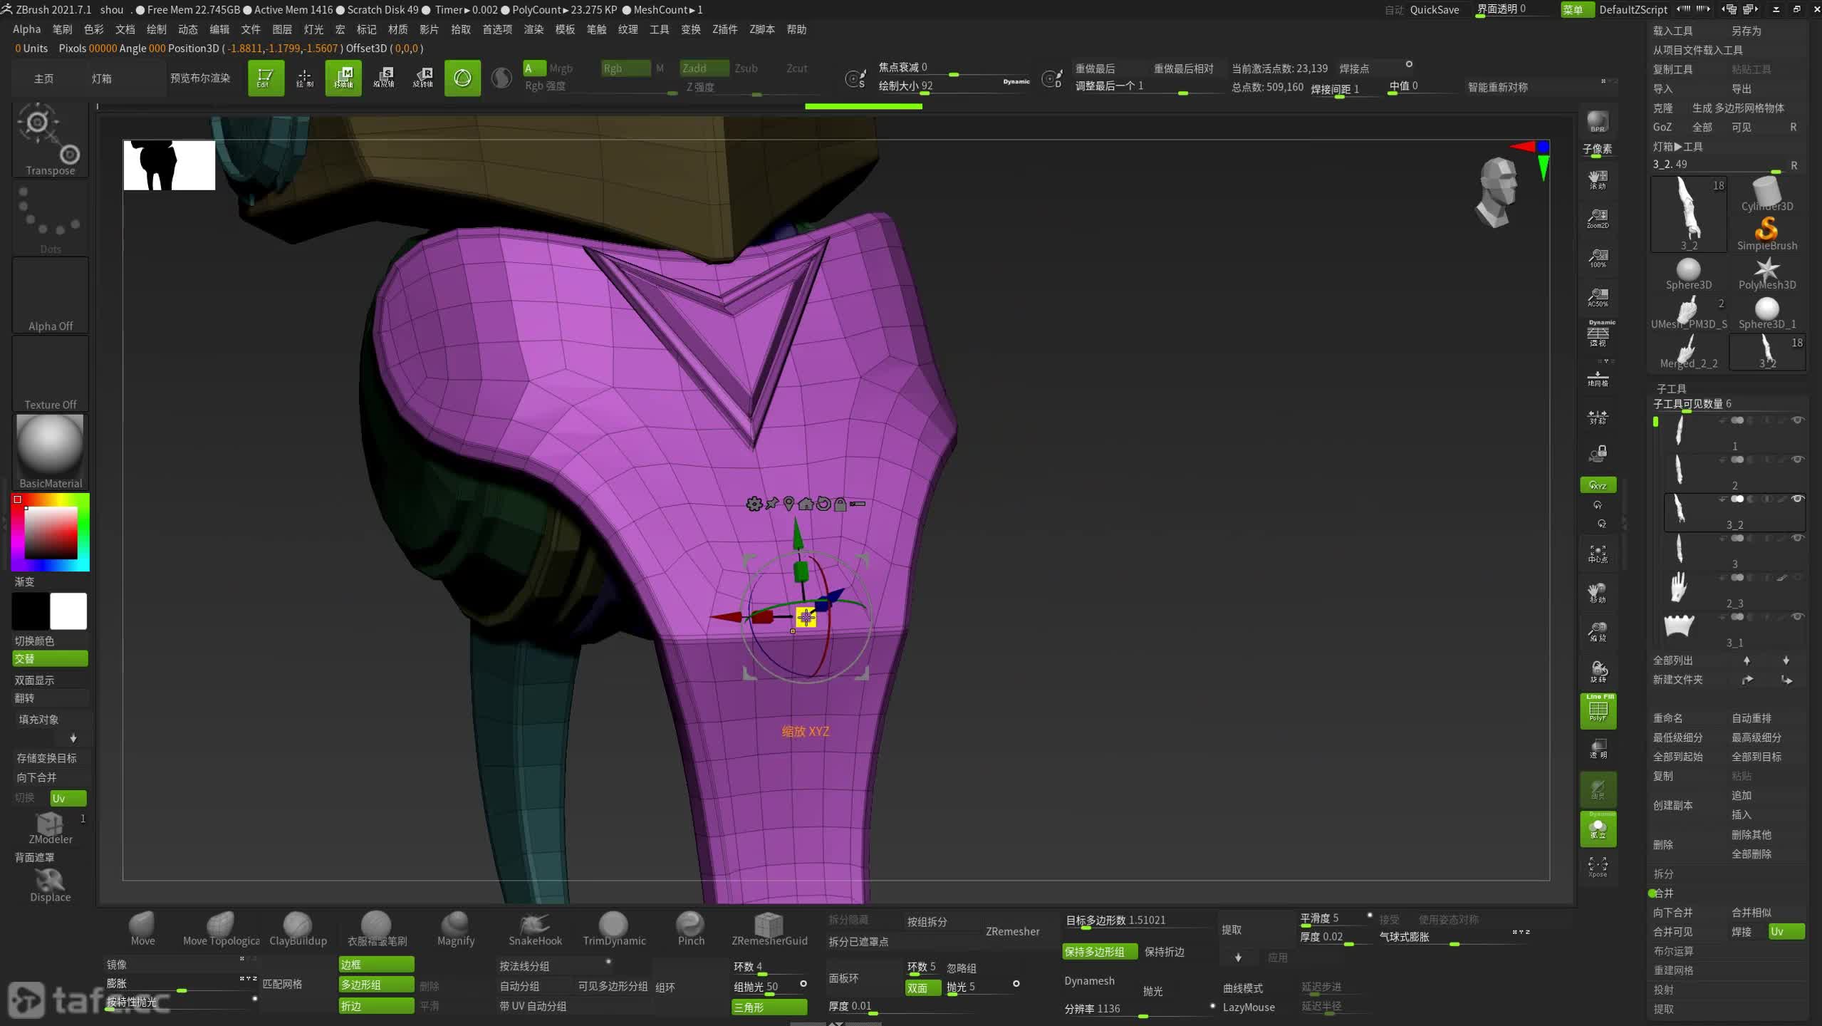Click the gizmo lock icon
Screen dimensions: 1822x1026
840,504
